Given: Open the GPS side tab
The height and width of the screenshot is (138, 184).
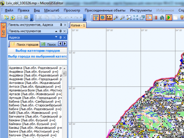Looking at the screenshot, I should point(3,30).
